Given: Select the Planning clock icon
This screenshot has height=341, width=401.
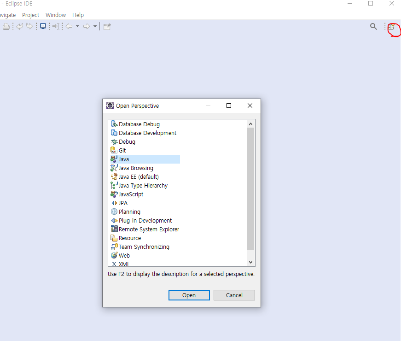Looking at the screenshot, I should tap(114, 212).
